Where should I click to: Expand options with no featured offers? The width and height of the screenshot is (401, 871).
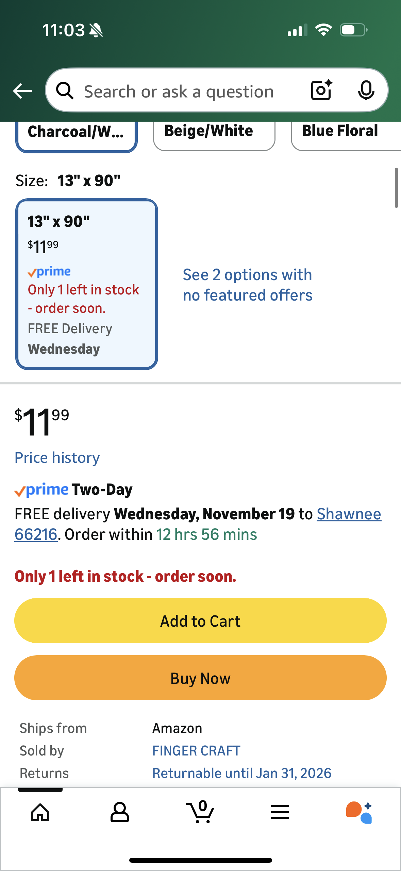tap(247, 285)
